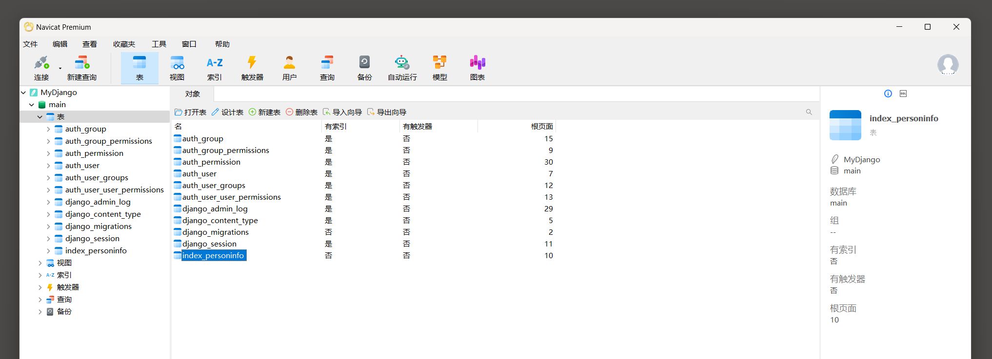Open the 用户 user toolbar icon
Viewport: 992px width, 359px height.
click(x=290, y=68)
